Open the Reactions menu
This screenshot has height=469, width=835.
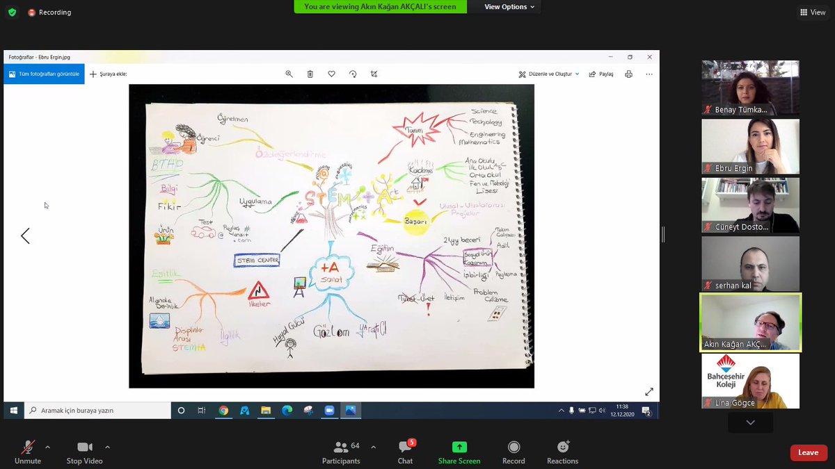pos(562,452)
